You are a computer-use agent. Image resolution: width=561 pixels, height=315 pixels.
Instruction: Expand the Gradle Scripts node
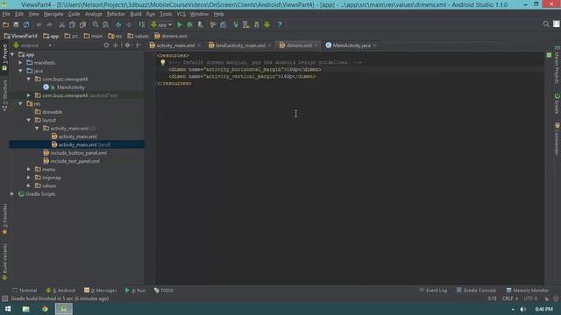tap(12, 194)
